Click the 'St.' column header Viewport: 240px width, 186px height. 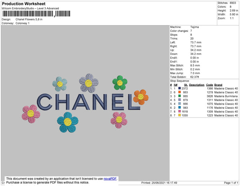point(186,85)
